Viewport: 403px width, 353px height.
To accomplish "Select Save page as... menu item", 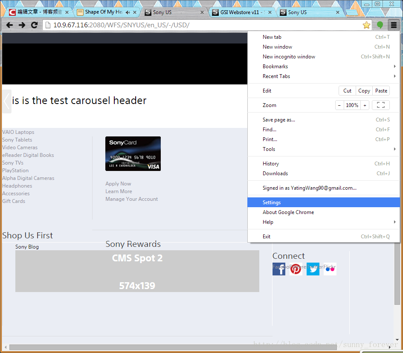I will click(323, 120).
